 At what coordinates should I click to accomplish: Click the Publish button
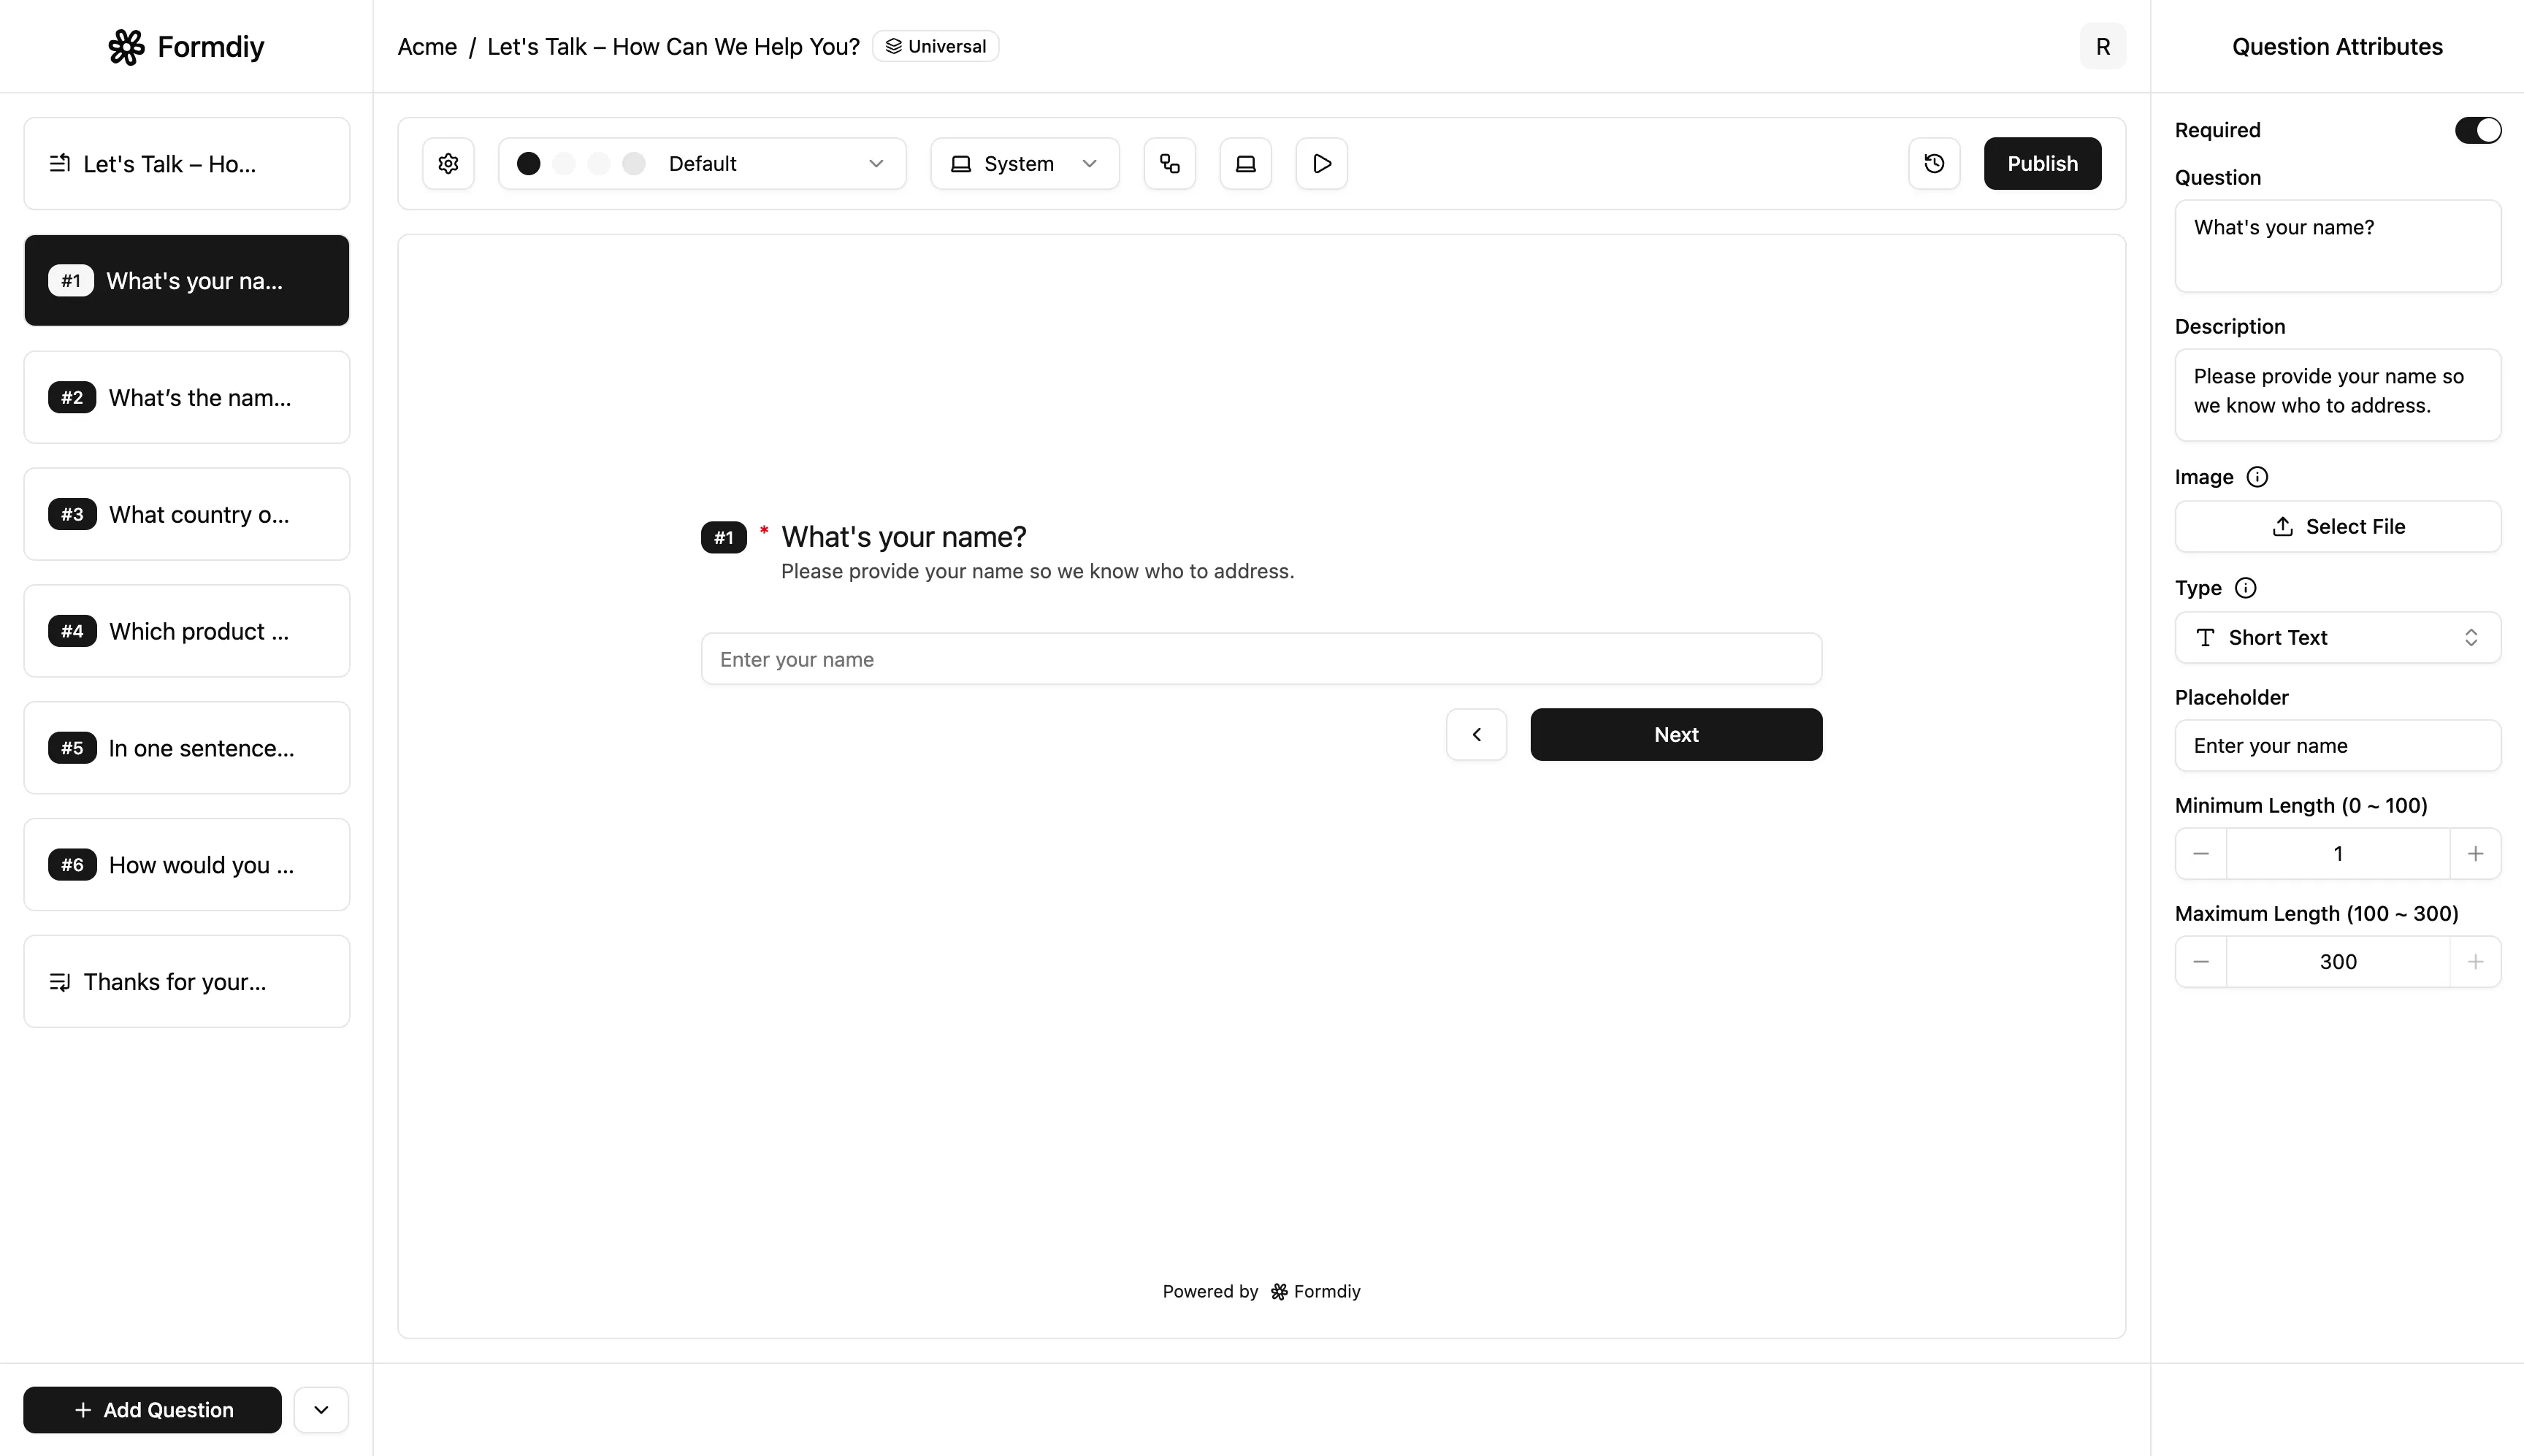click(2043, 163)
